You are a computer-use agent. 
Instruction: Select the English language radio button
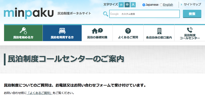[x=161, y=5]
